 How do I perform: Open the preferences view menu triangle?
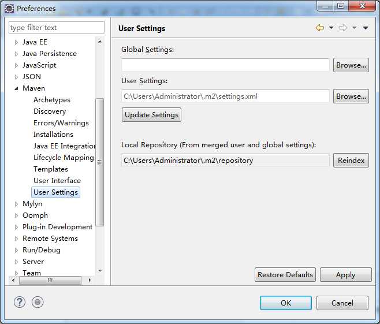366,28
